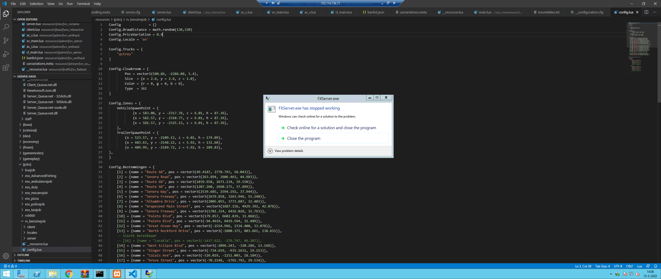
Task: Launch Google Chrome from the taskbar
Action: (69, 274)
